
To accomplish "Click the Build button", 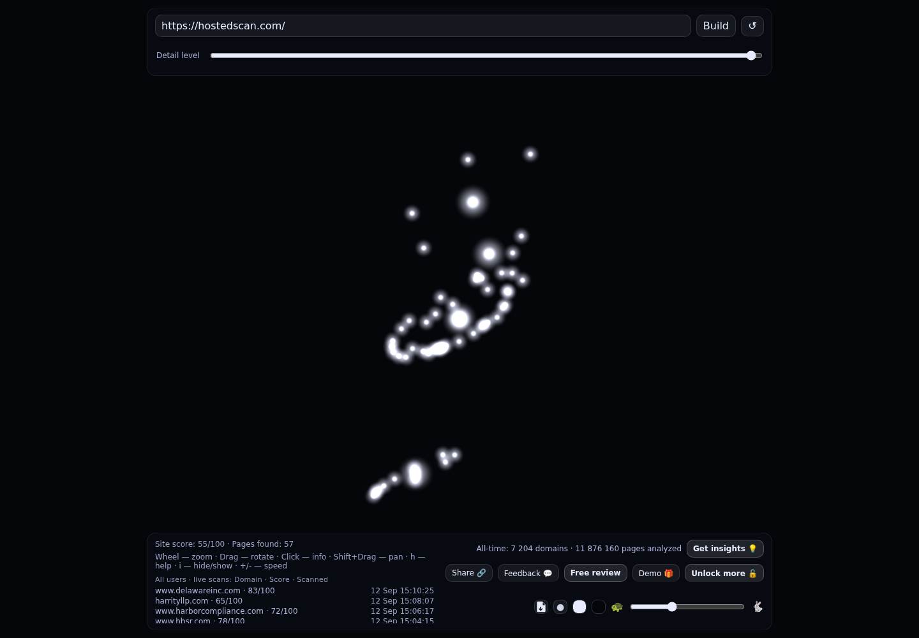I will click(x=715, y=26).
